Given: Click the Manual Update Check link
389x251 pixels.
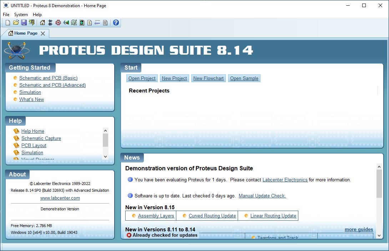Looking at the screenshot, I should [262, 196].
